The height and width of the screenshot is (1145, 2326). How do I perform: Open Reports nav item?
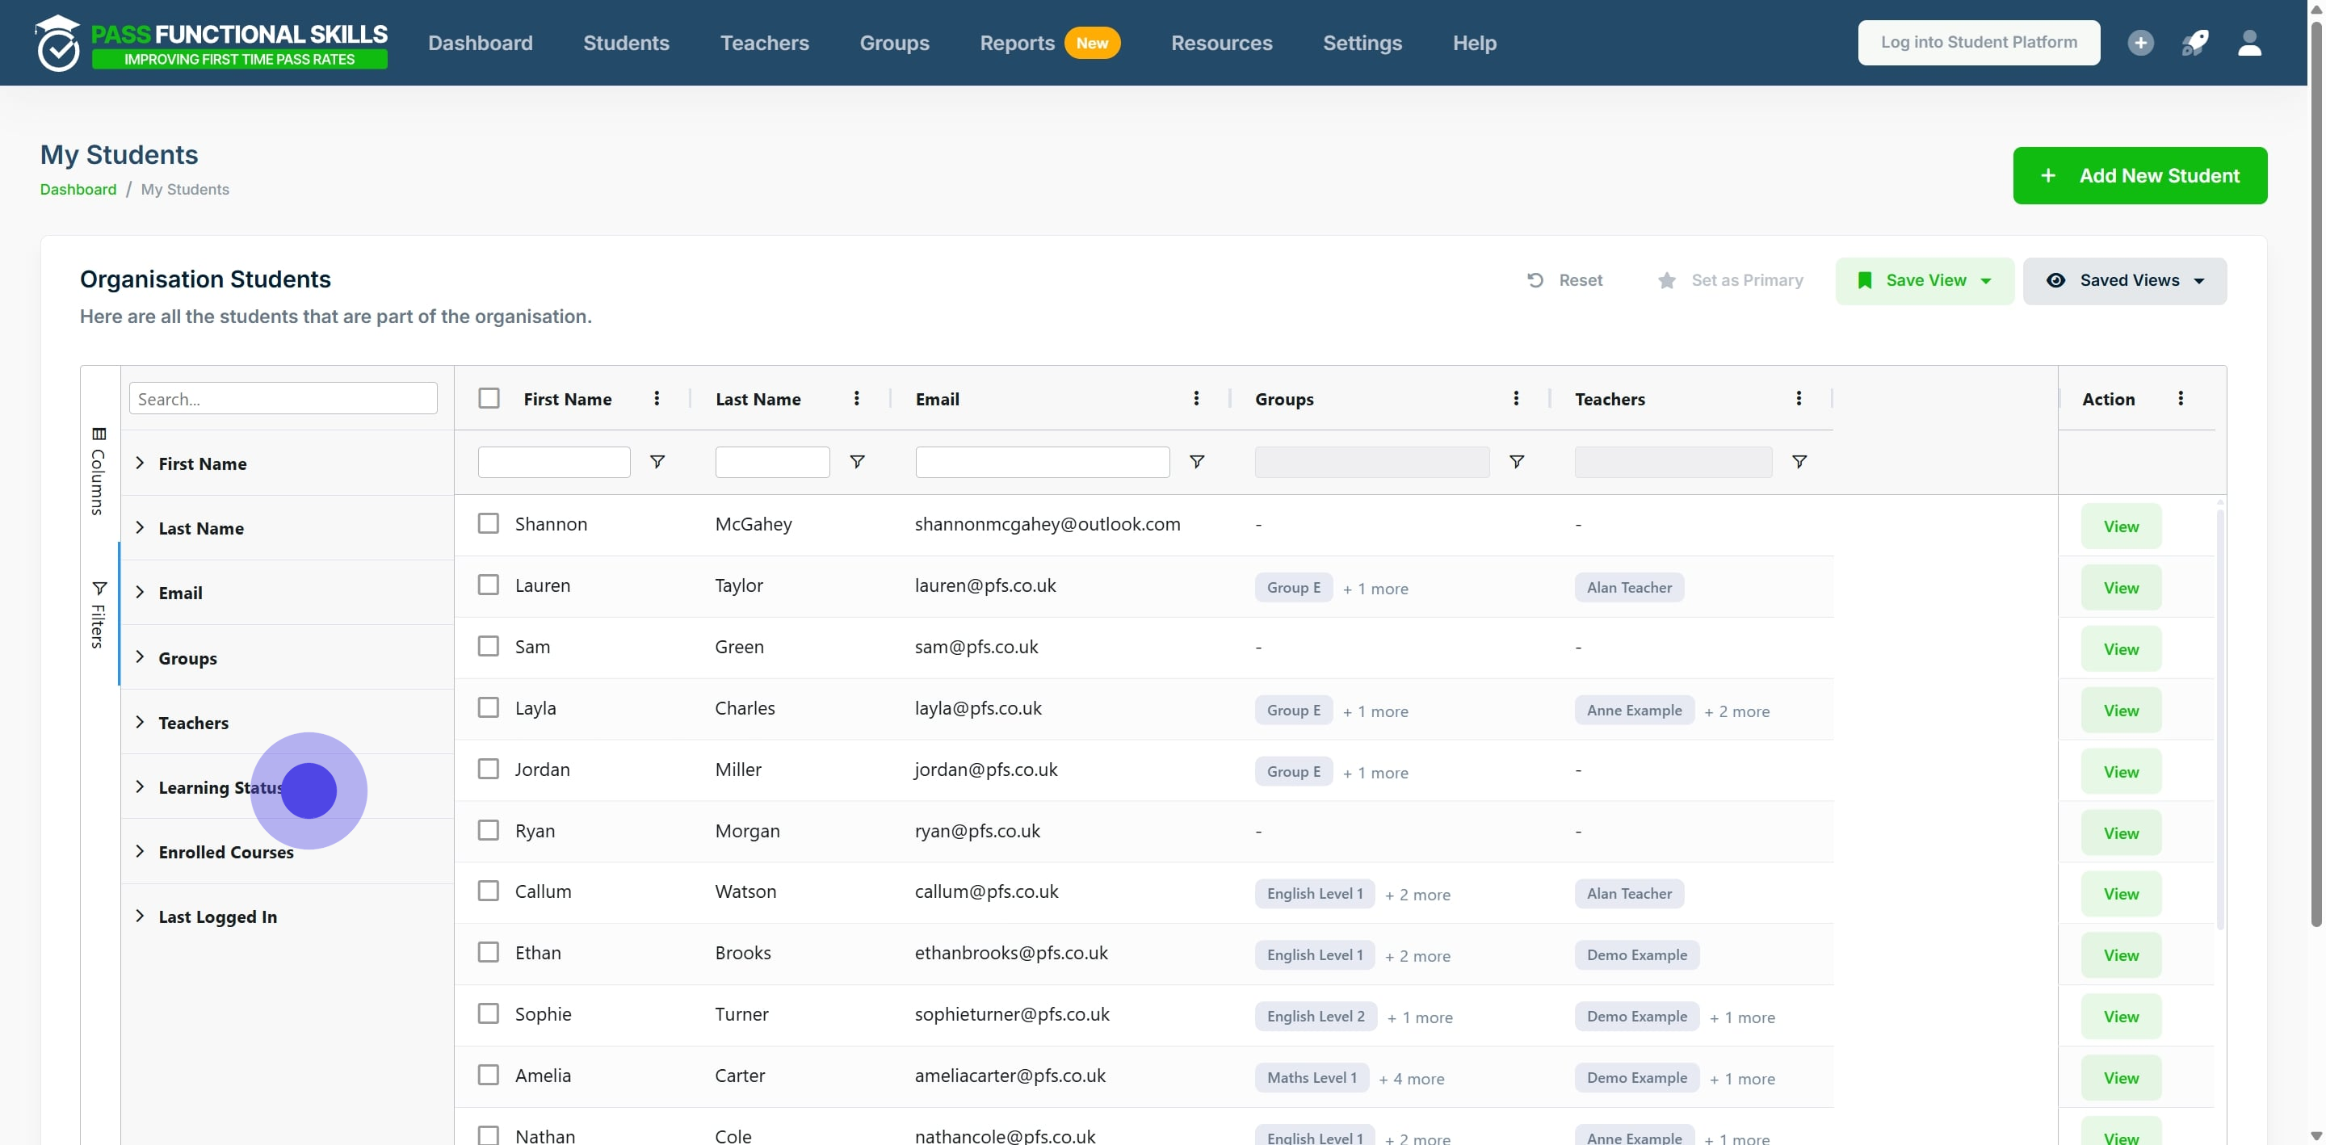click(x=1017, y=43)
